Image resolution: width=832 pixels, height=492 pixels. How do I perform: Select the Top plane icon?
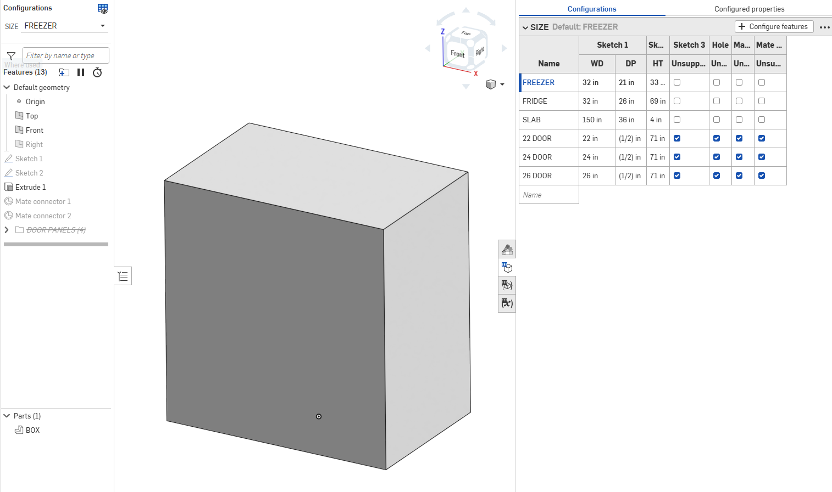click(x=19, y=116)
